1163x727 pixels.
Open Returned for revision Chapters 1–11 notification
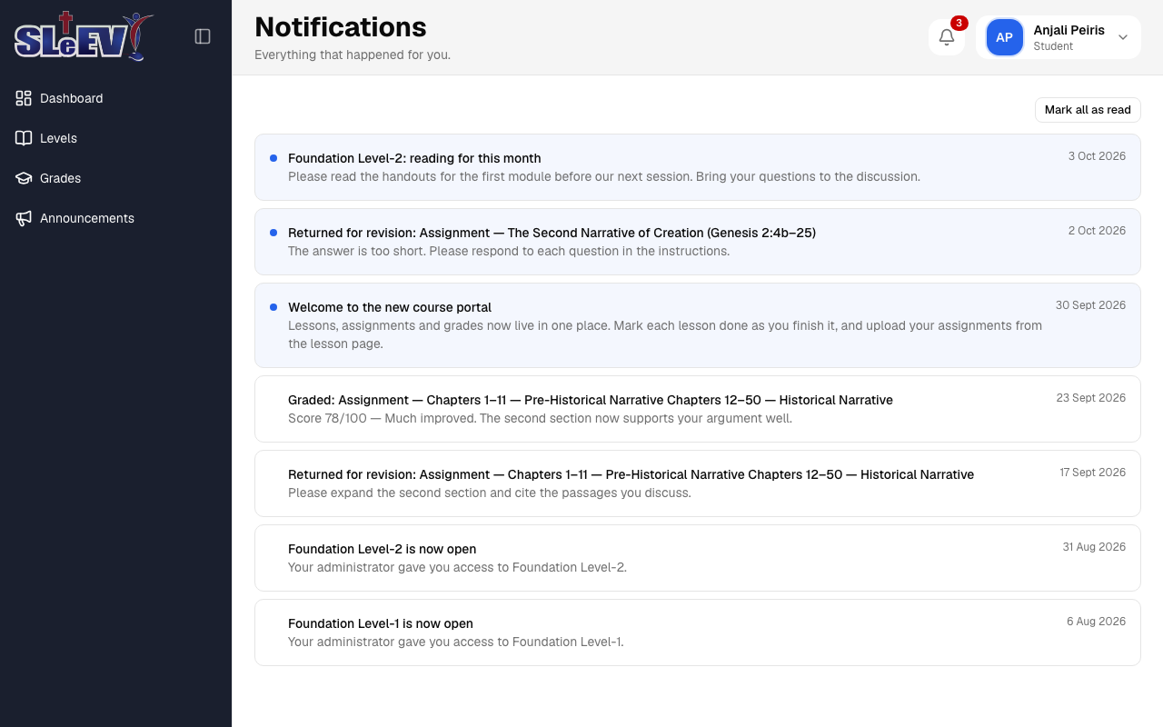click(x=697, y=483)
